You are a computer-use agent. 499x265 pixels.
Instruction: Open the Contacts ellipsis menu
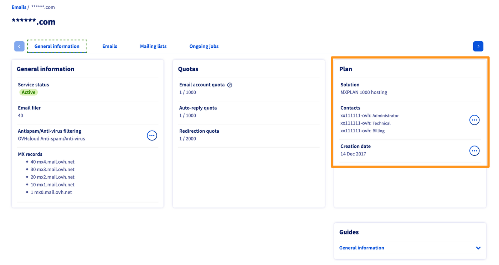tap(474, 120)
